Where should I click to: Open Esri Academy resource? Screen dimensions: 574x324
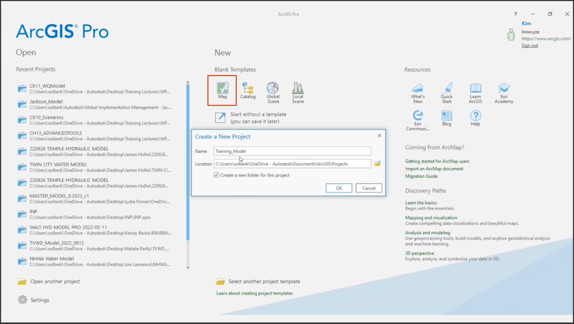click(x=504, y=93)
